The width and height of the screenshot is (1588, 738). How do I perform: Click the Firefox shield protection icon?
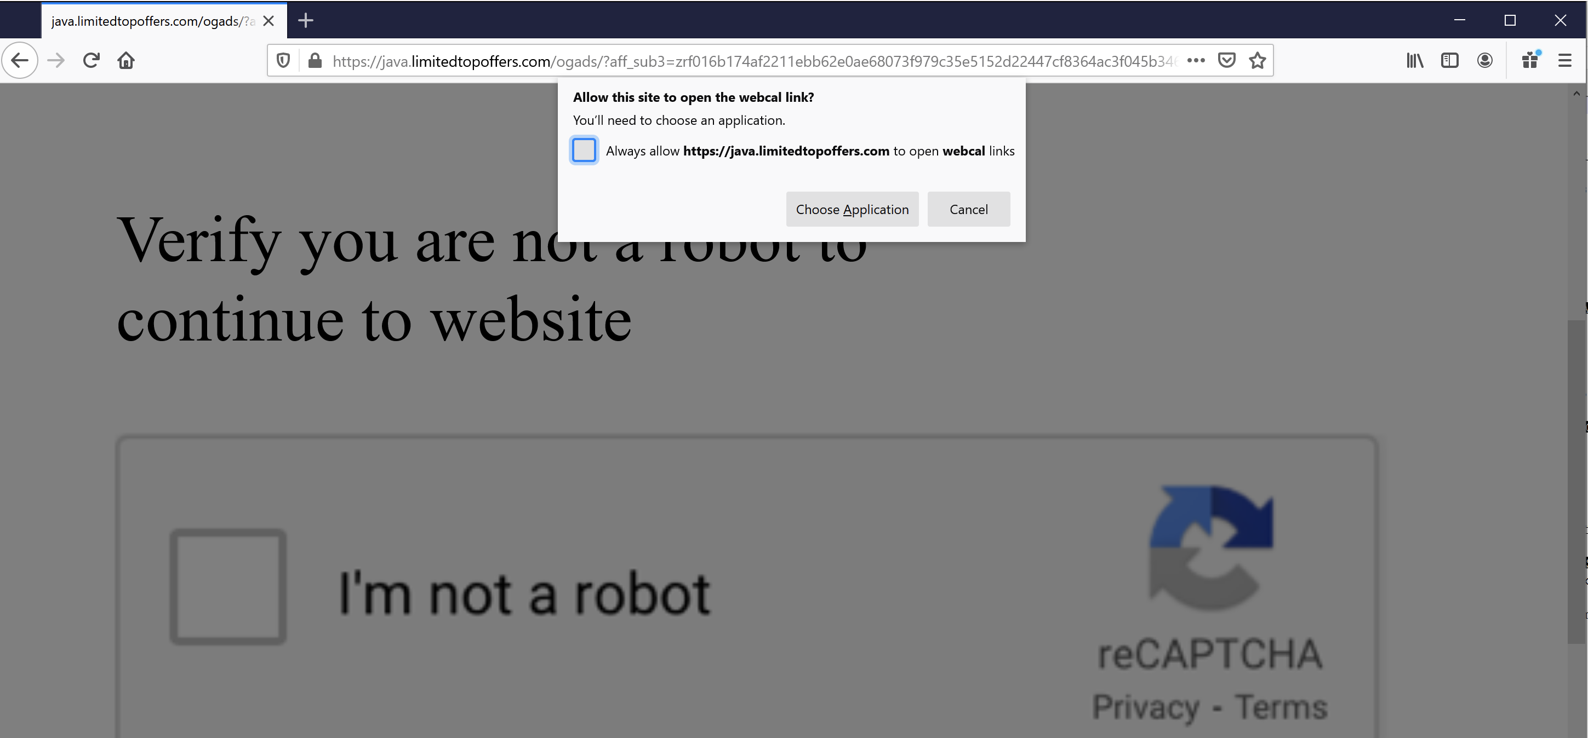pos(284,60)
